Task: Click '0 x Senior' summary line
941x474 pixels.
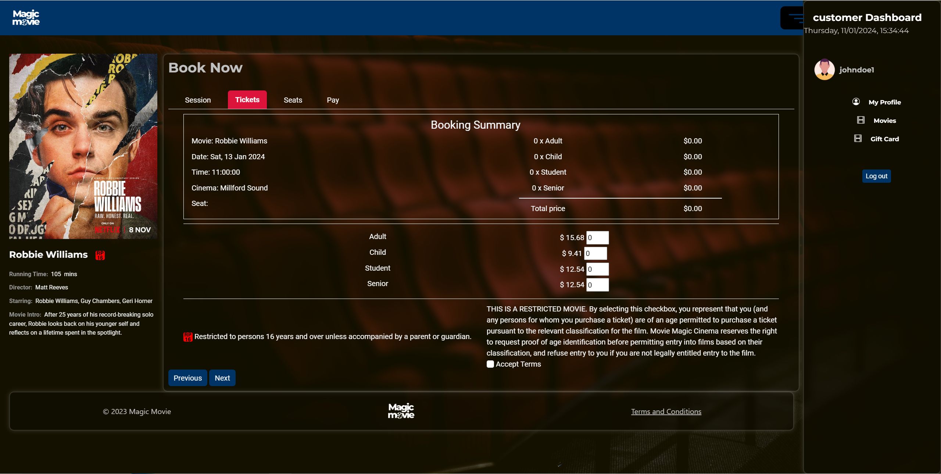Action: coord(548,188)
